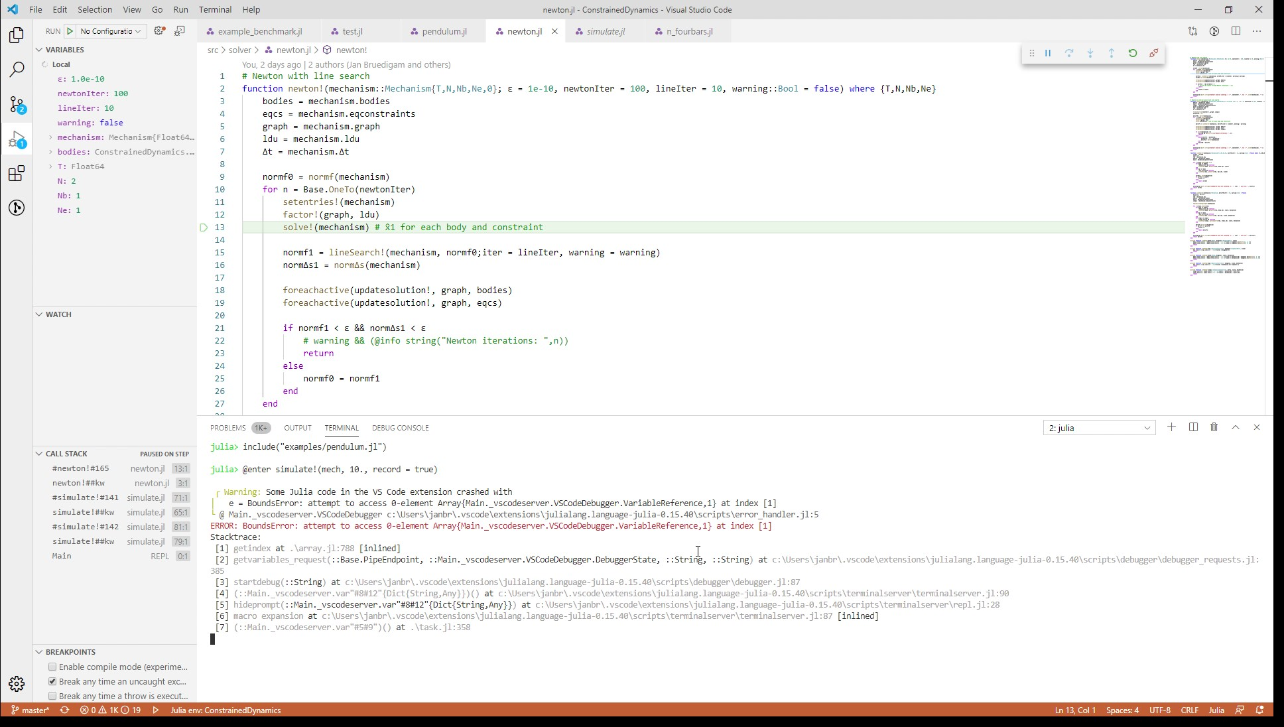Open the Run and Debug view
The width and height of the screenshot is (1284, 727).
pyautogui.click(x=16, y=139)
